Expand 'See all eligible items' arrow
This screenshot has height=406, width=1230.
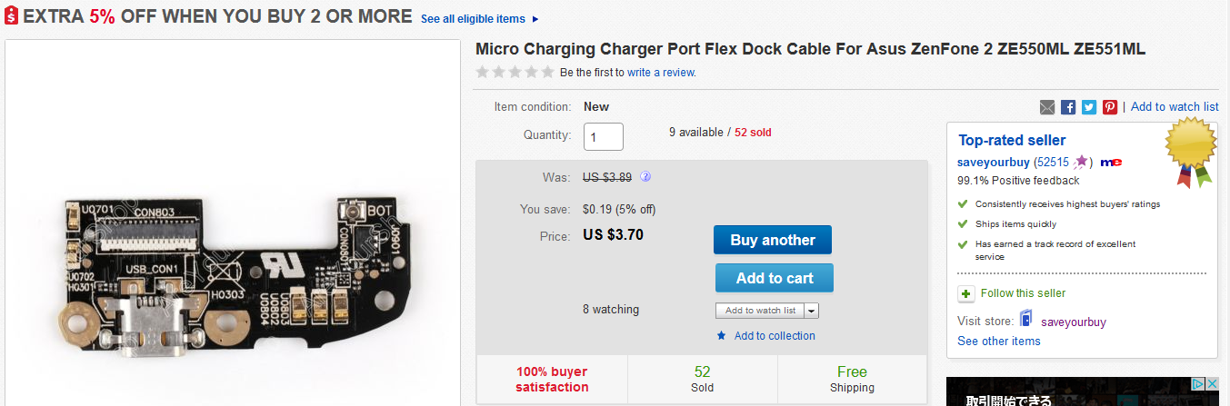point(535,19)
